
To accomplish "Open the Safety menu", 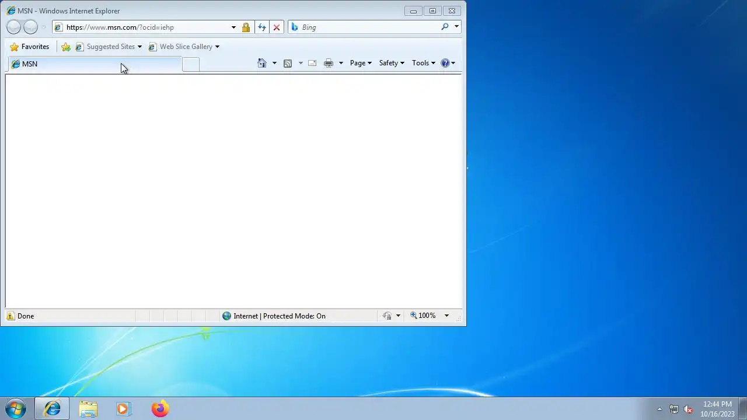I will [392, 63].
